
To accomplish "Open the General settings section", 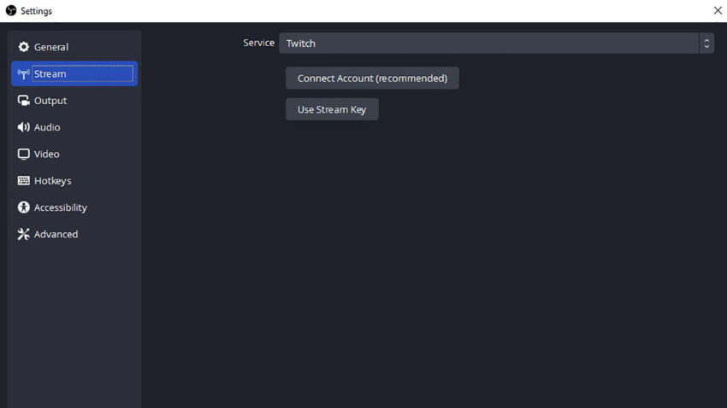I will (74, 47).
